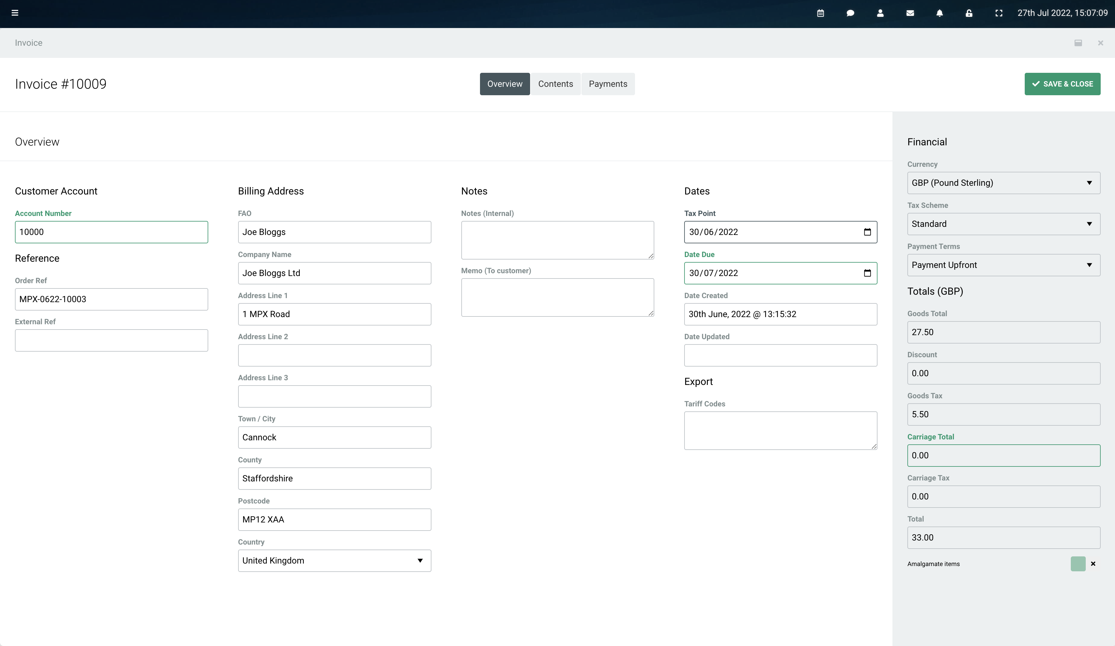Click the lock icon in top bar

[x=969, y=13]
